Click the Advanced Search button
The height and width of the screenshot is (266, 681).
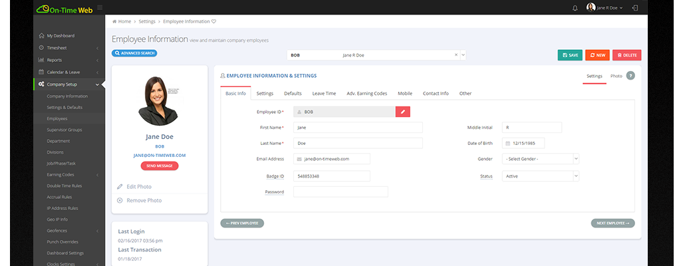[134, 53]
